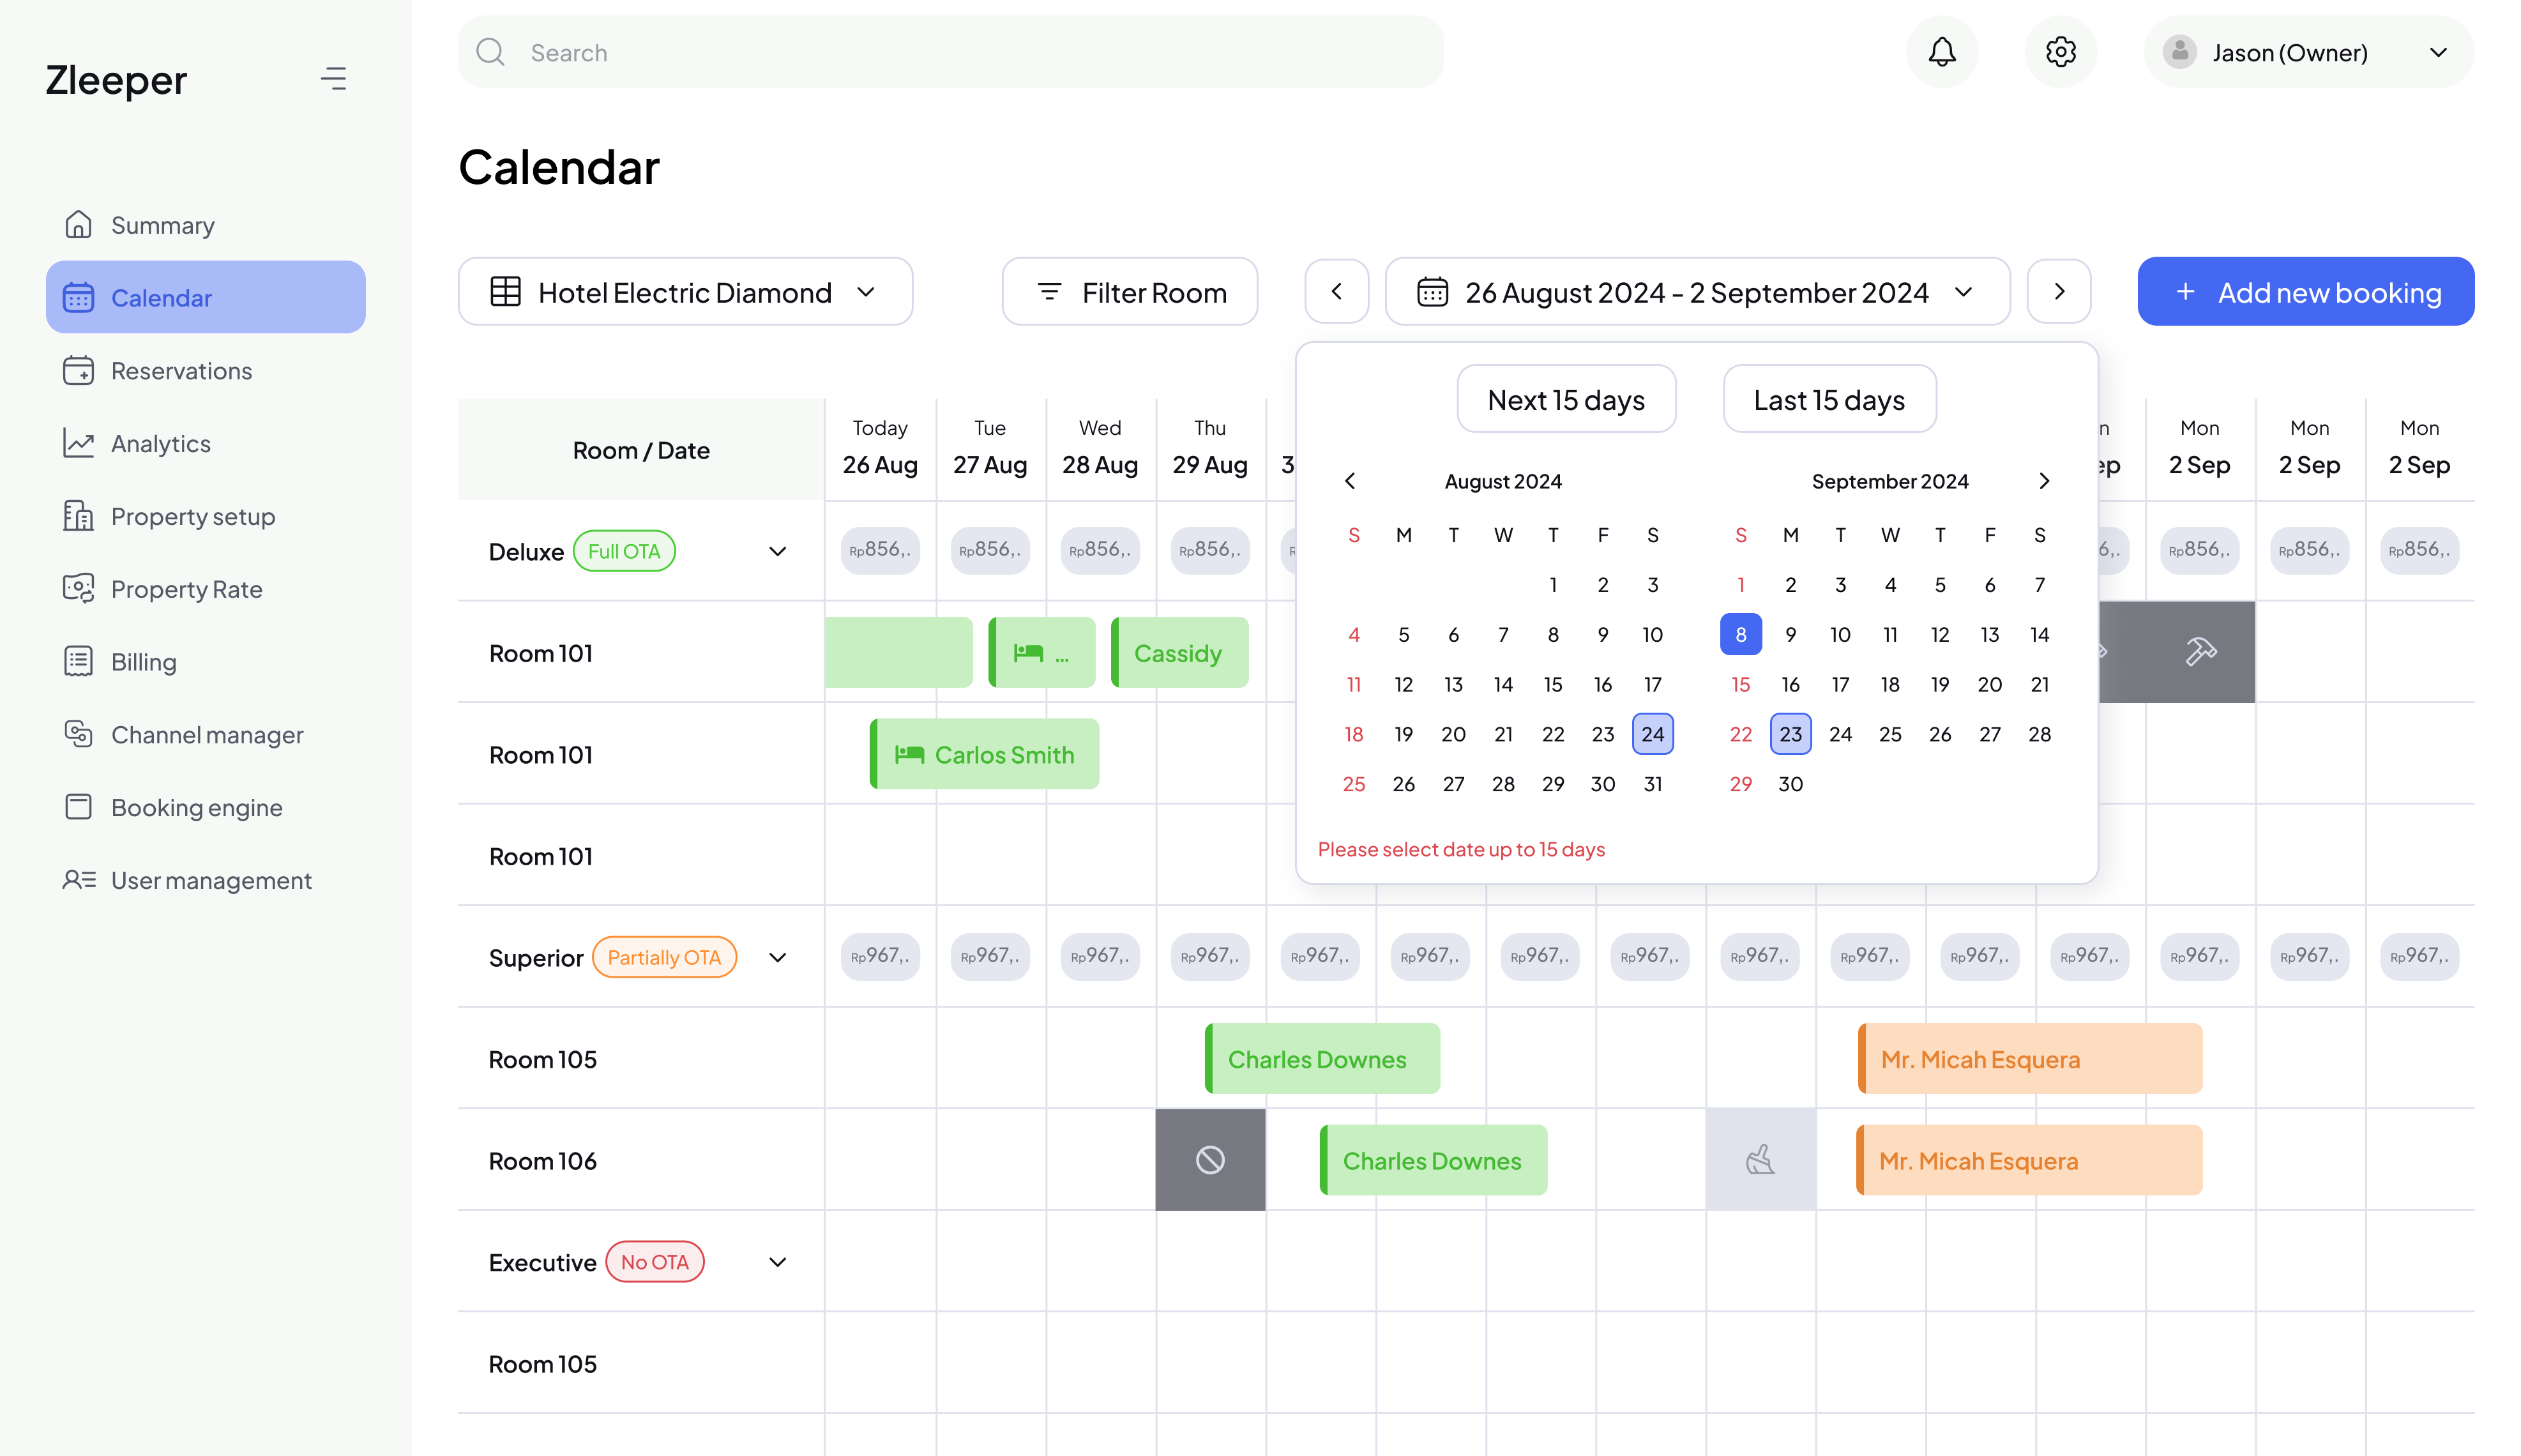Open Mr. Micah Esquera booking in Room 106
This screenshot has width=2521, height=1456.
point(2029,1160)
